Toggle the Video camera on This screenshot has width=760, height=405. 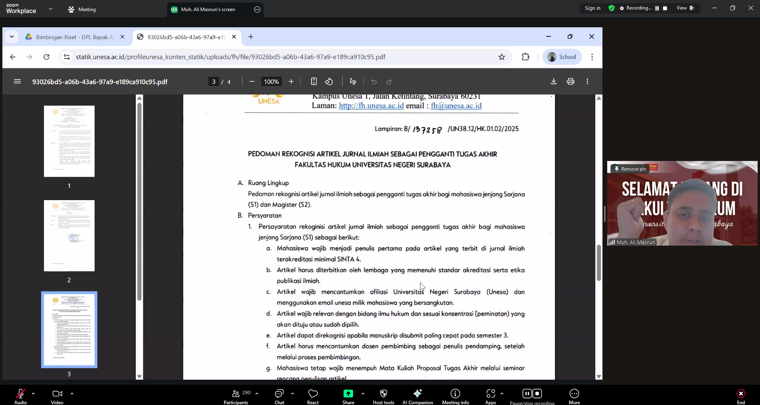pyautogui.click(x=57, y=396)
